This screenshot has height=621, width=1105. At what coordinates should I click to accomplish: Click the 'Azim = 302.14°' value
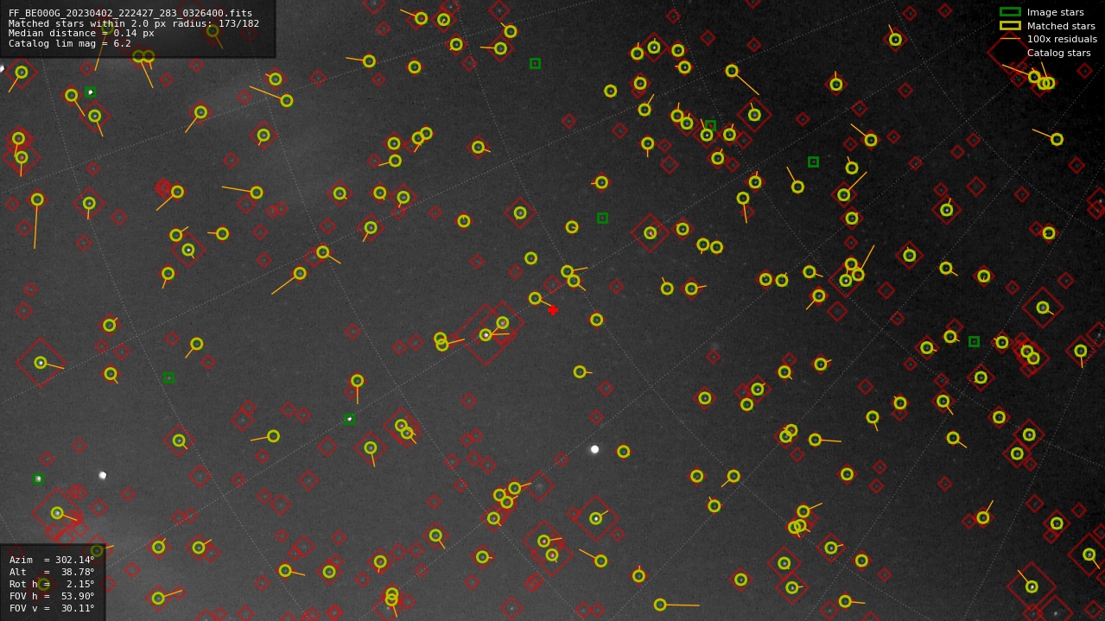[x=52, y=560]
